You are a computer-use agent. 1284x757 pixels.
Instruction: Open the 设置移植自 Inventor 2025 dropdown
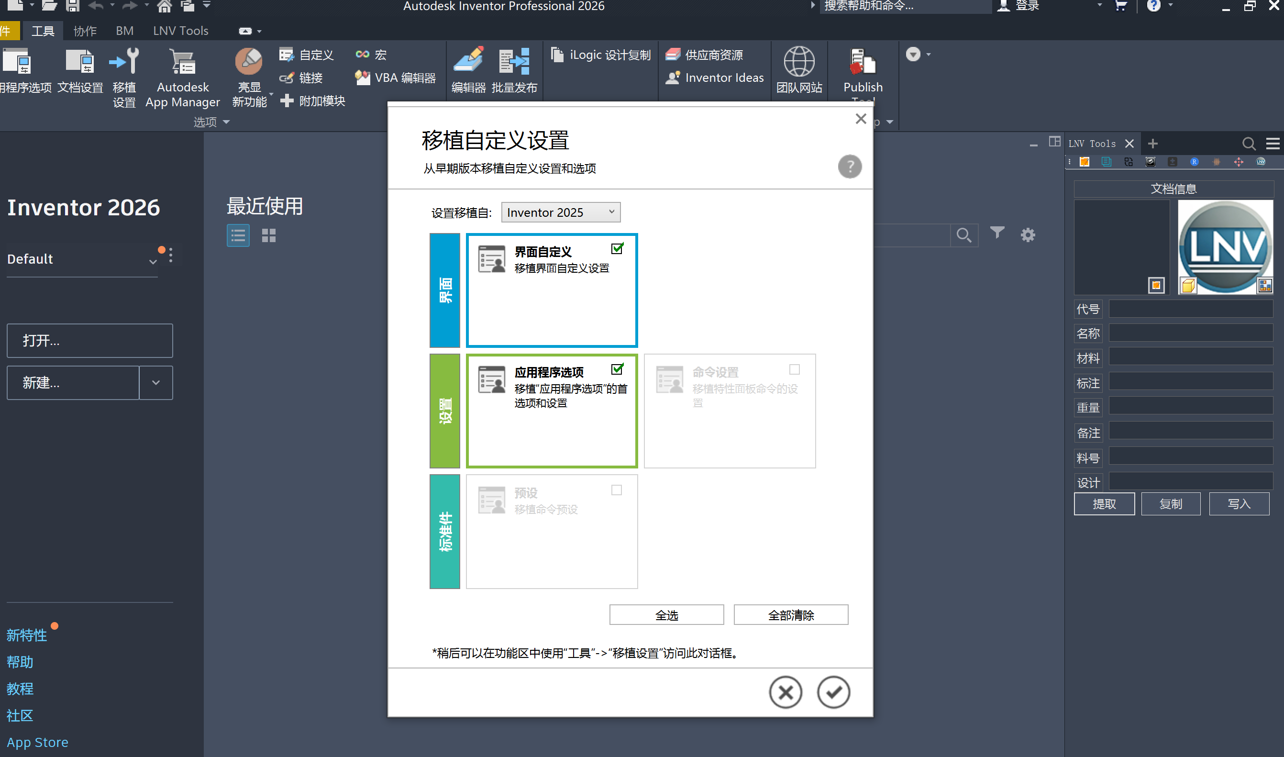tap(561, 212)
